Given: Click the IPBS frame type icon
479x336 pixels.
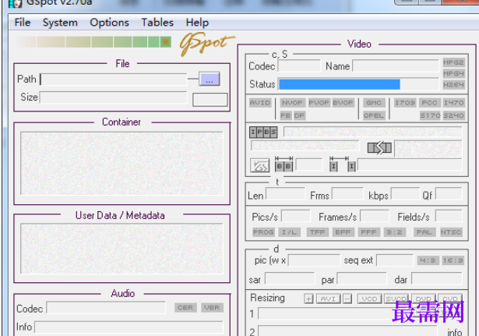Looking at the screenshot, I should (263, 132).
